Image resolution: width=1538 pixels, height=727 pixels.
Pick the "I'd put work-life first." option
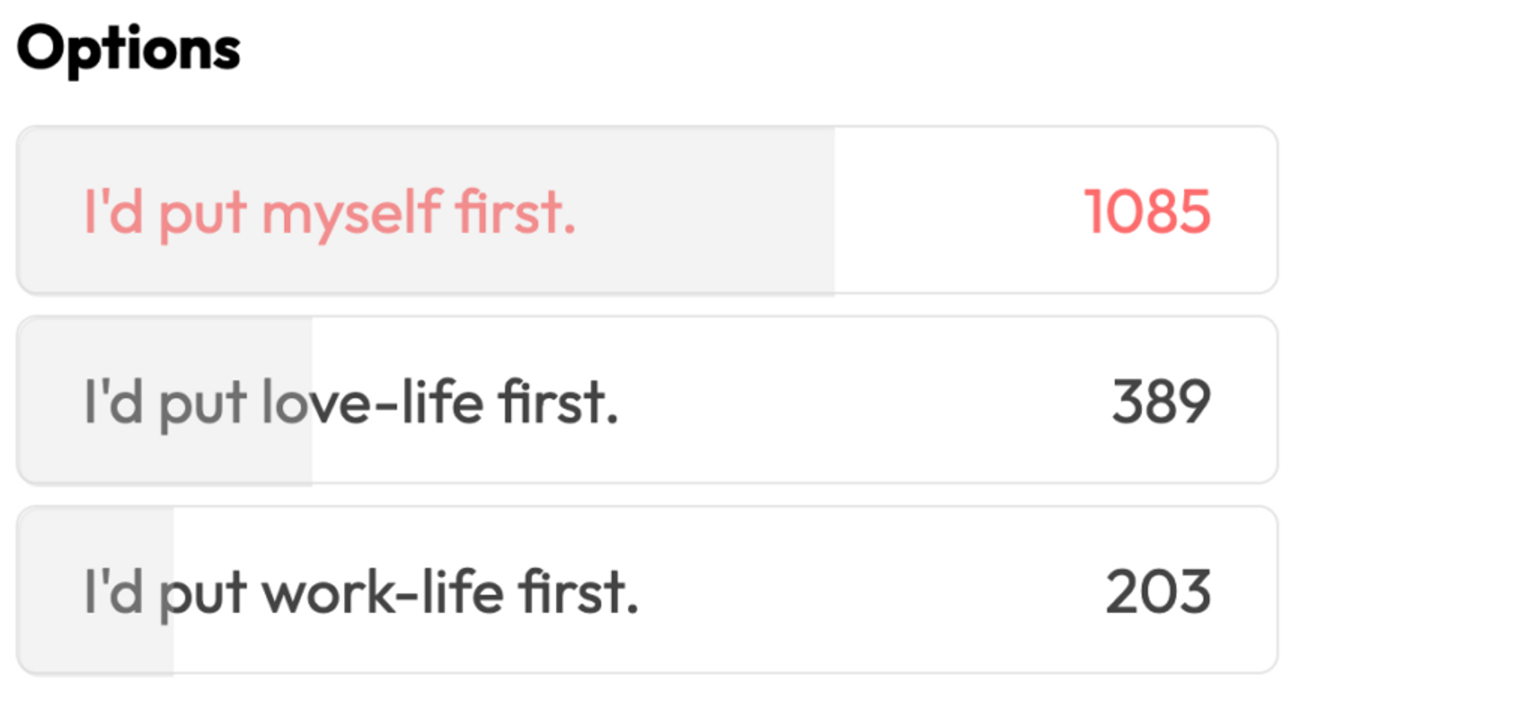point(647,591)
